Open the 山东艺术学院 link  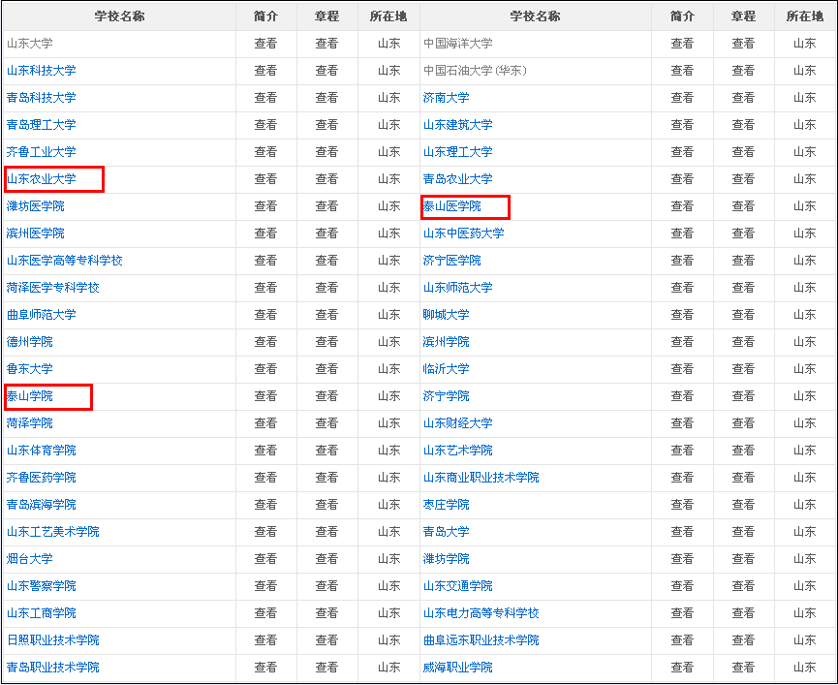[x=458, y=451]
